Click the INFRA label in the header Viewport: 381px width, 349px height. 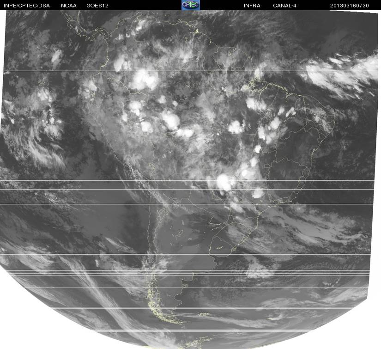coord(252,6)
